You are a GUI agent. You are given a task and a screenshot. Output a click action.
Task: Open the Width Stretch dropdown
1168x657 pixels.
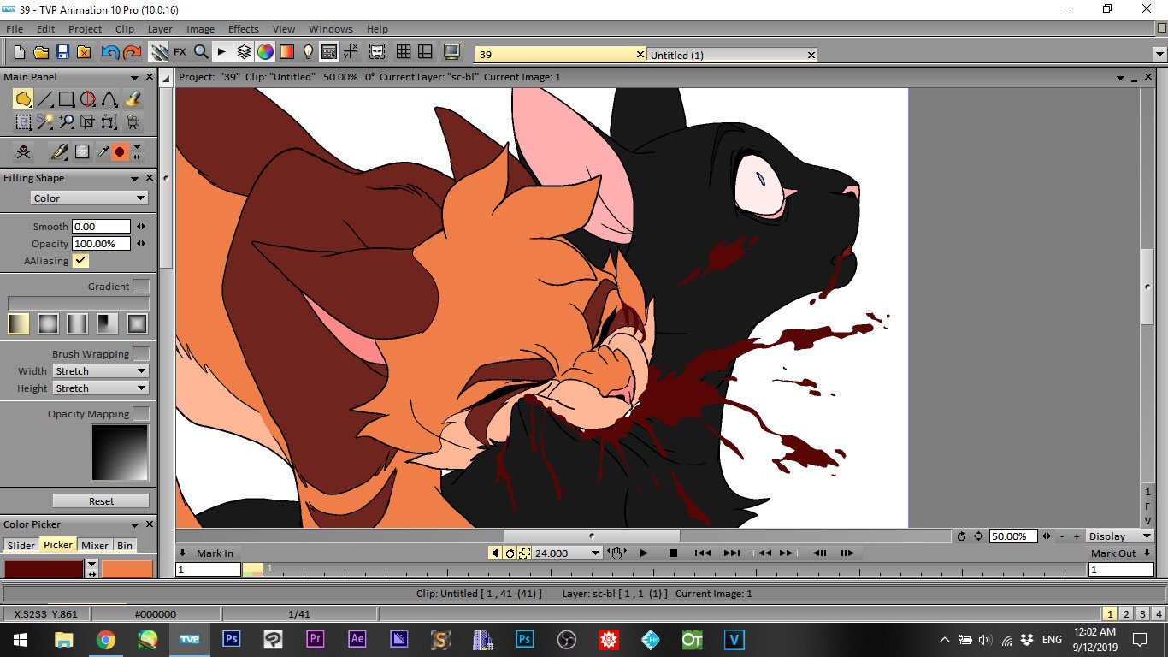point(101,371)
